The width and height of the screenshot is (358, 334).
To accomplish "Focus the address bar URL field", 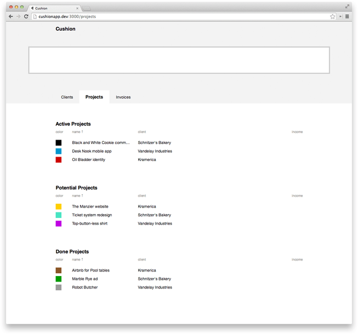I will [x=180, y=16].
